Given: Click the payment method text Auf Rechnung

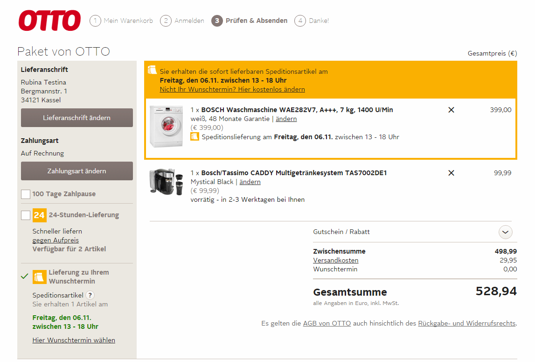Looking at the screenshot, I should click(x=42, y=154).
